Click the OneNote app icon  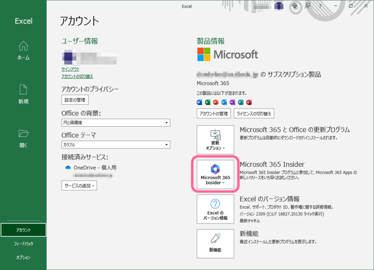tap(232, 102)
